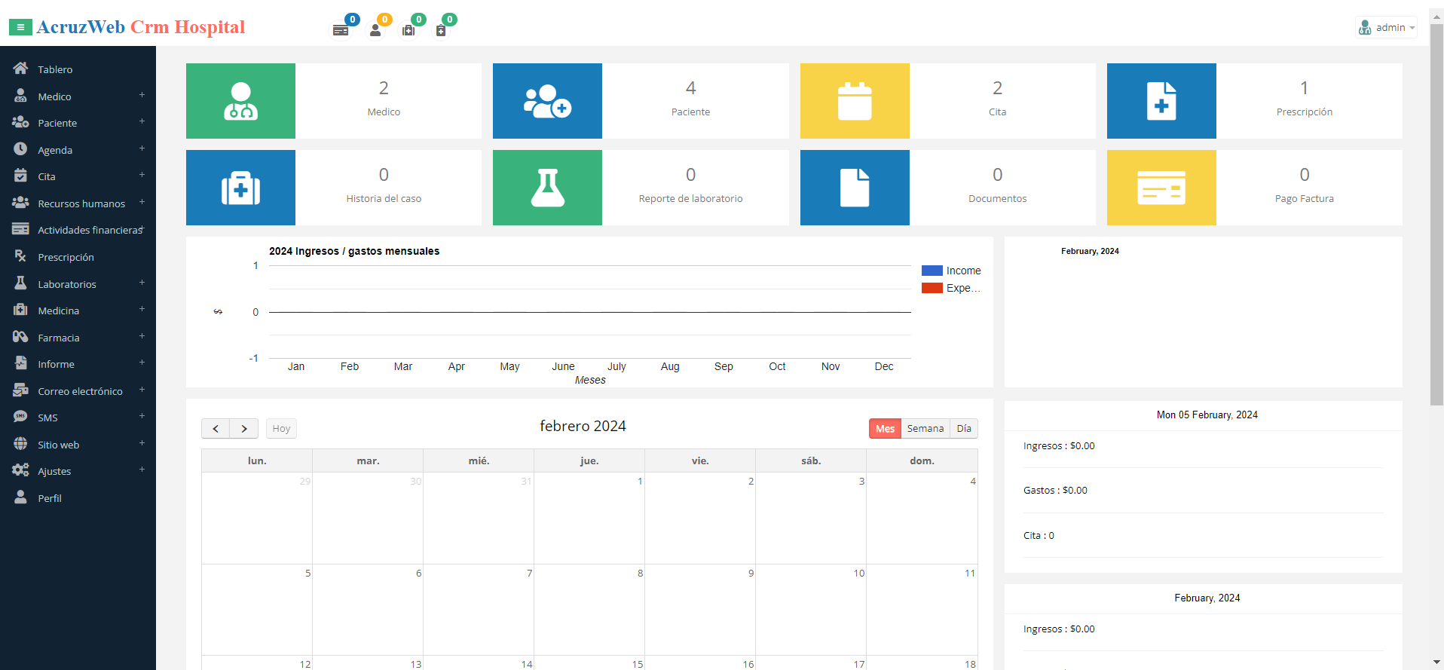
Task: Click the Informe report icon in sidebar
Action: tap(20, 363)
